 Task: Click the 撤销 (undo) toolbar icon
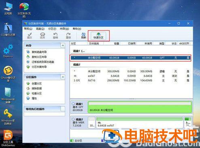point(55,36)
